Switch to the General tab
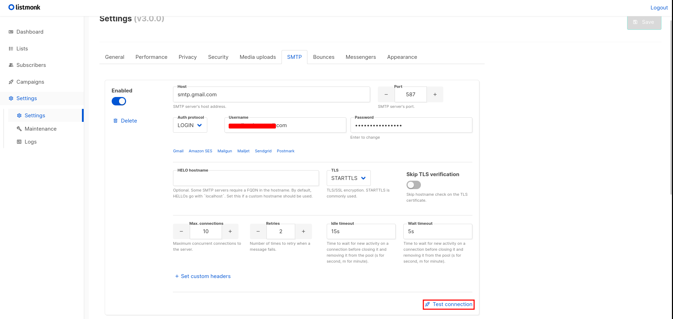 pyautogui.click(x=115, y=57)
